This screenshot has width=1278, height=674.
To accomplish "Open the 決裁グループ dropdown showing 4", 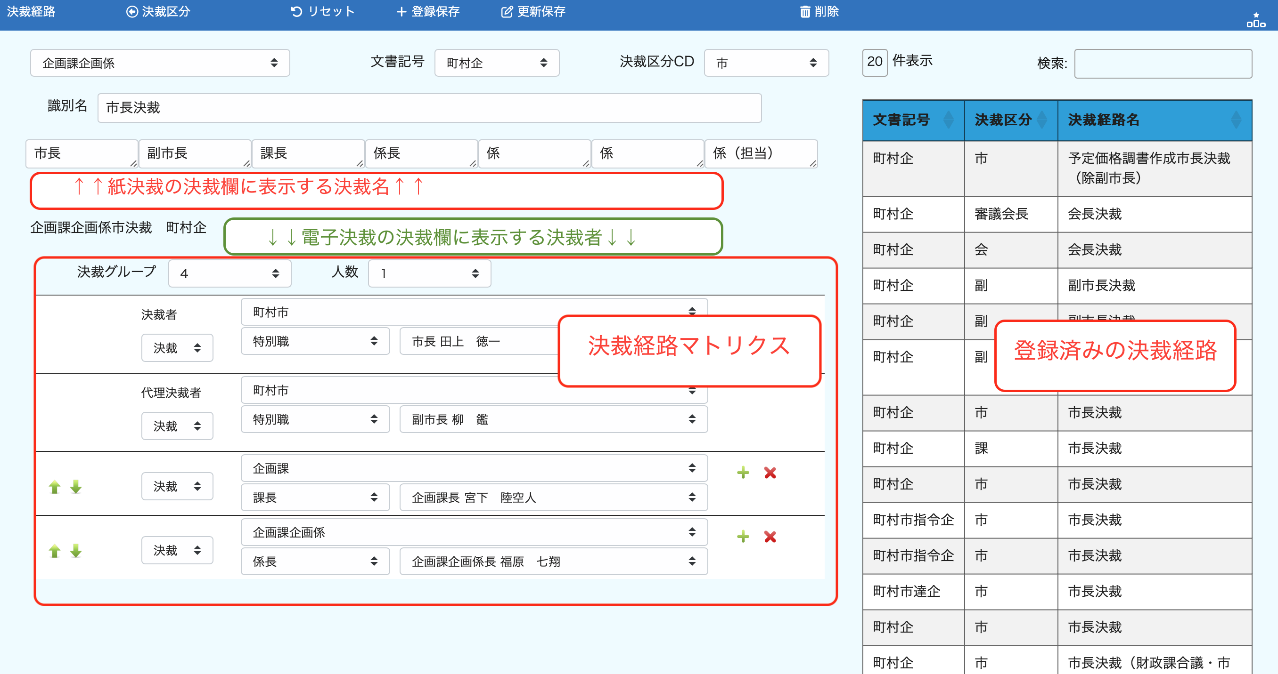I will [x=229, y=273].
